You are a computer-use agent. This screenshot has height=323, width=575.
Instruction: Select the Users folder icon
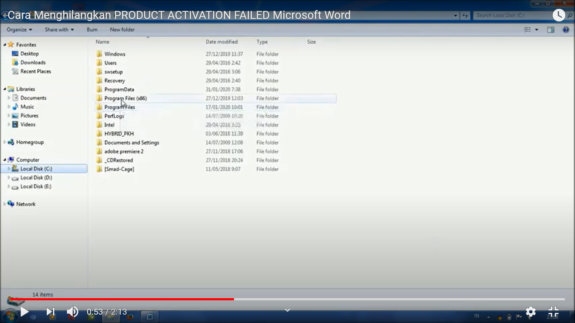pos(99,63)
